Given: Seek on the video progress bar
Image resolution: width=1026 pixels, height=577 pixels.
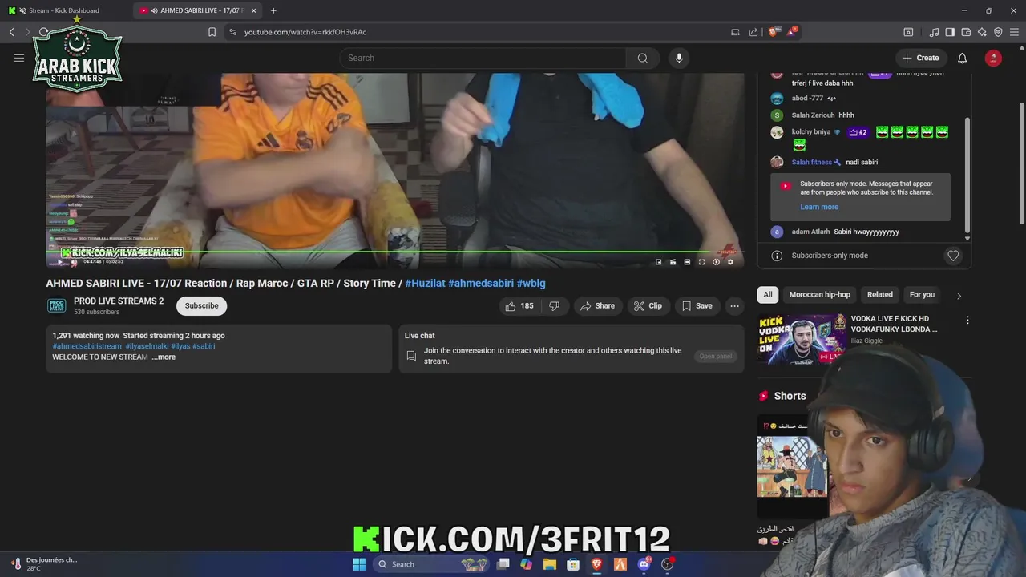Looking at the screenshot, I should click(x=394, y=252).
